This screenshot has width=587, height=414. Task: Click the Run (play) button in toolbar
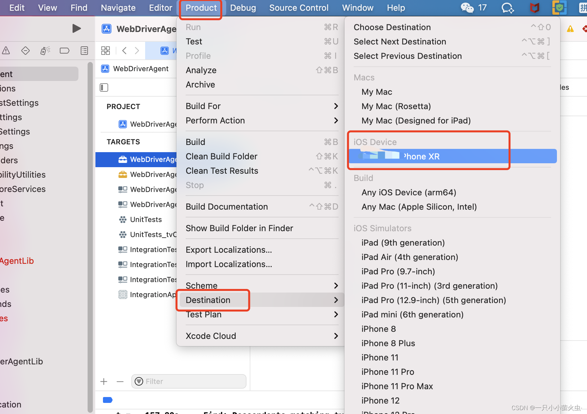[x=76, y=28]
